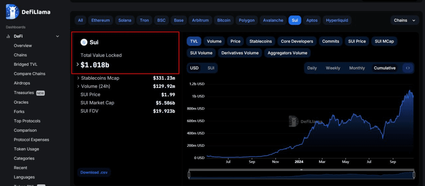This screenshot has width=425, height=186.
Task: Set chart grouping to Weekly
Action: (333, 68)
